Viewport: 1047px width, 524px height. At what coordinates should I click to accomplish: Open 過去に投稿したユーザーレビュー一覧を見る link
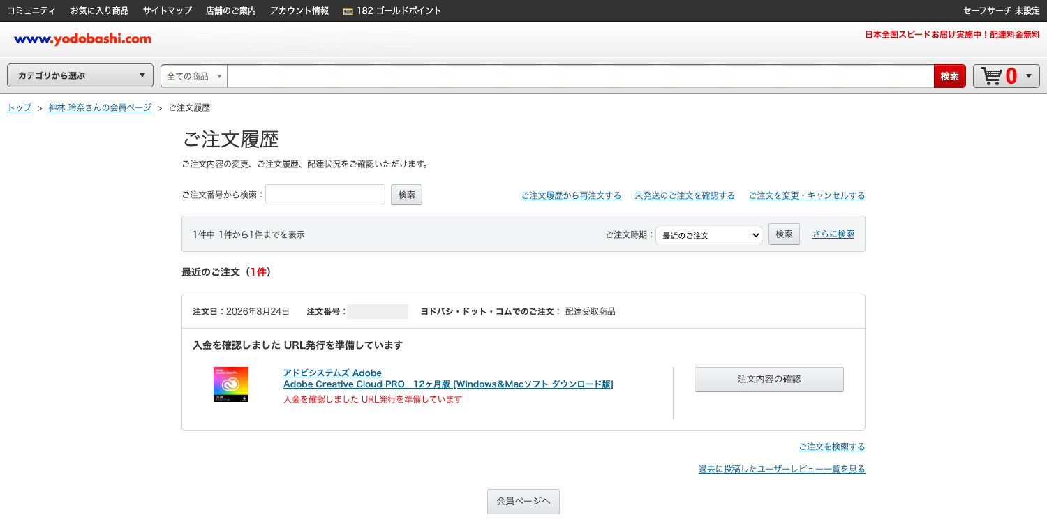click(x=782, y=469)
